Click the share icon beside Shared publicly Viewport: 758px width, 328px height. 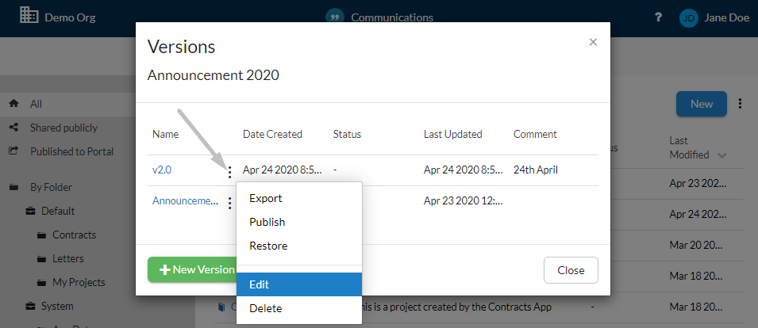tap(14, 128)
